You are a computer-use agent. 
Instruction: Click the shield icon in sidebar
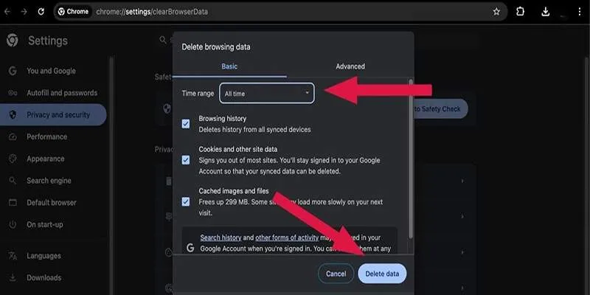13,115
